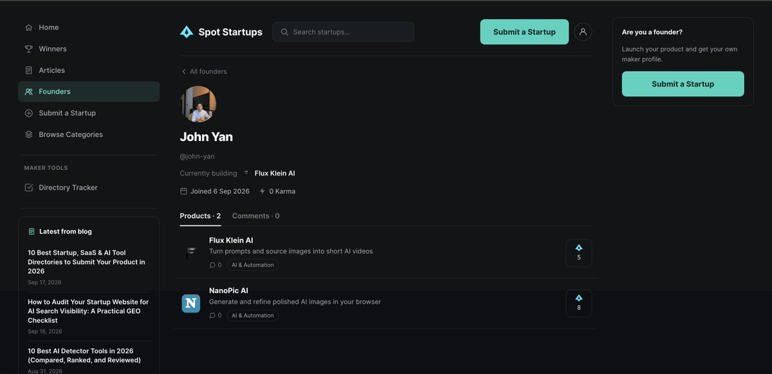Click the Spot Startups logo icon

pos(187,32)
